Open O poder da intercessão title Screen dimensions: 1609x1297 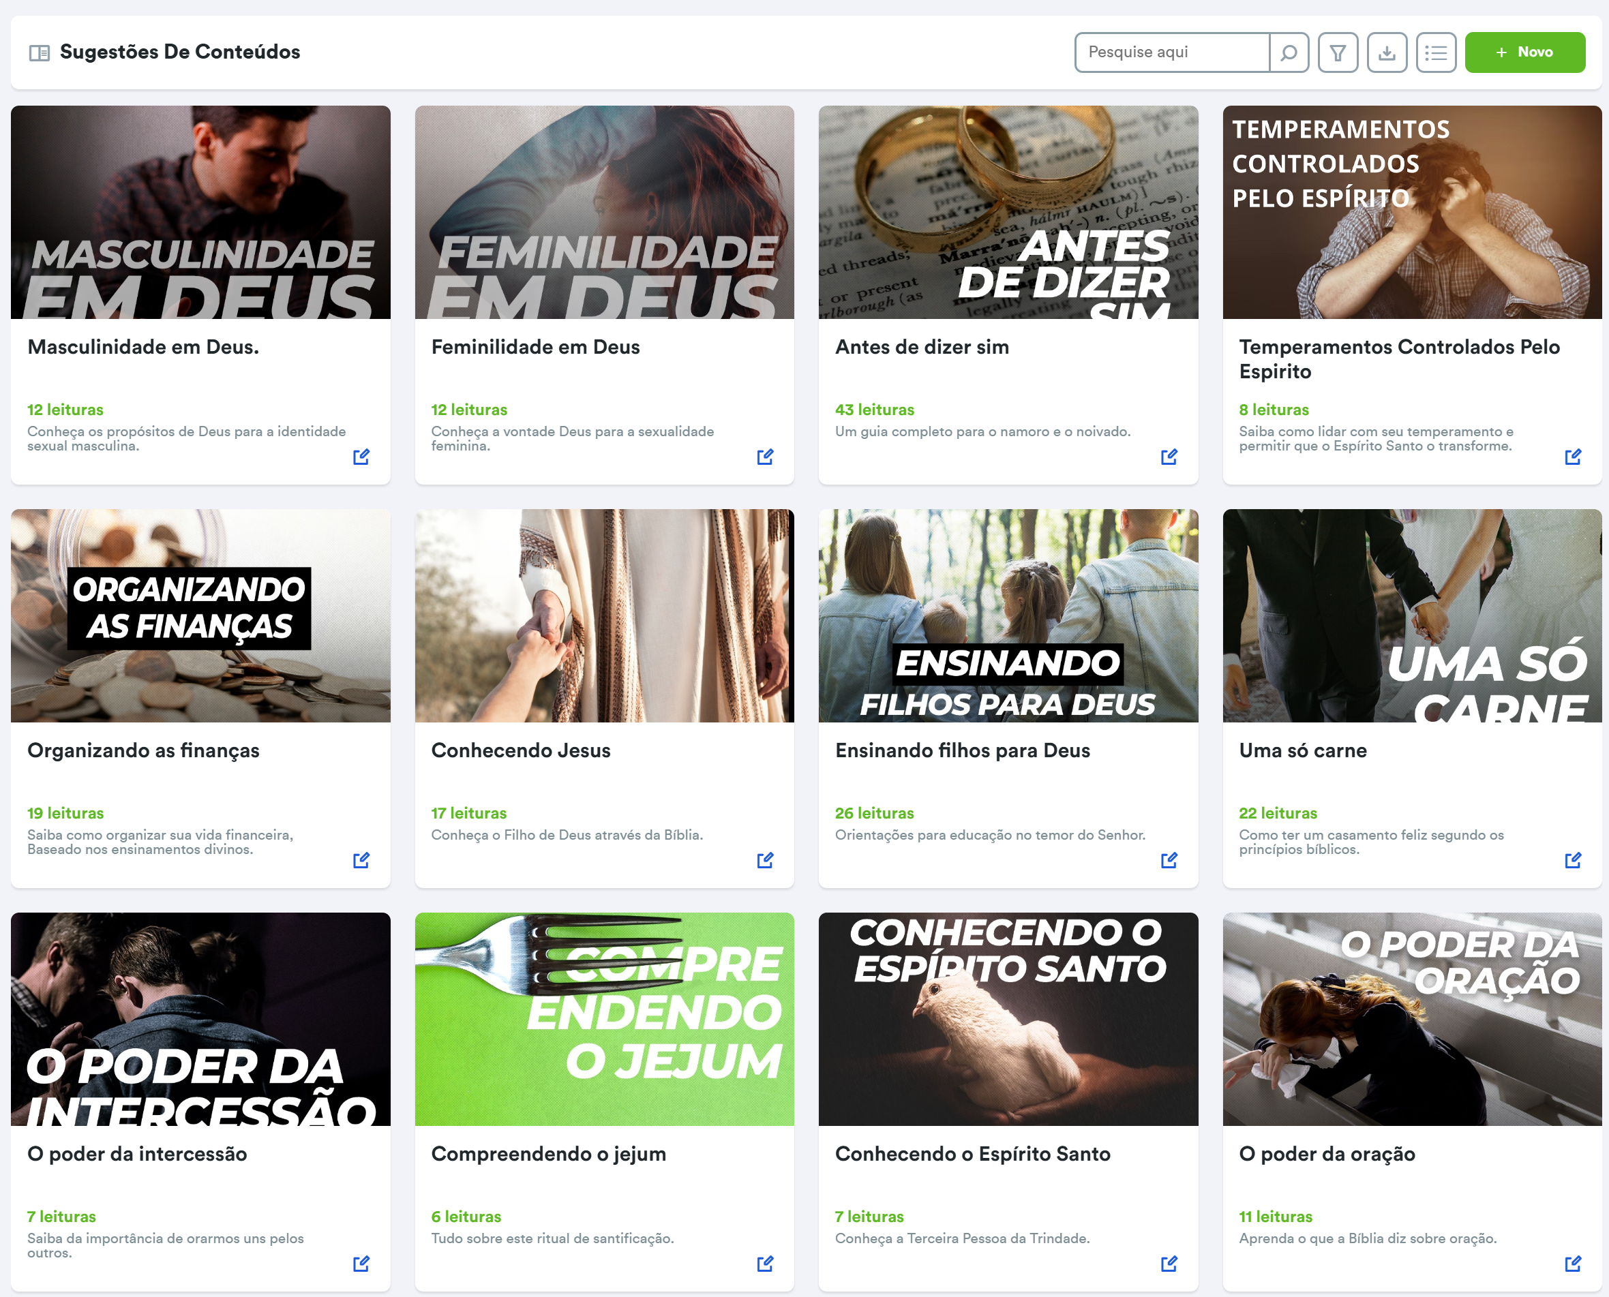tap(137, 1154)
